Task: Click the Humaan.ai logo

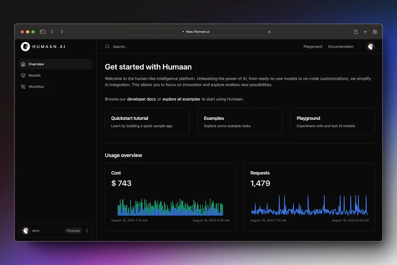Action: (x=43, y=47)
